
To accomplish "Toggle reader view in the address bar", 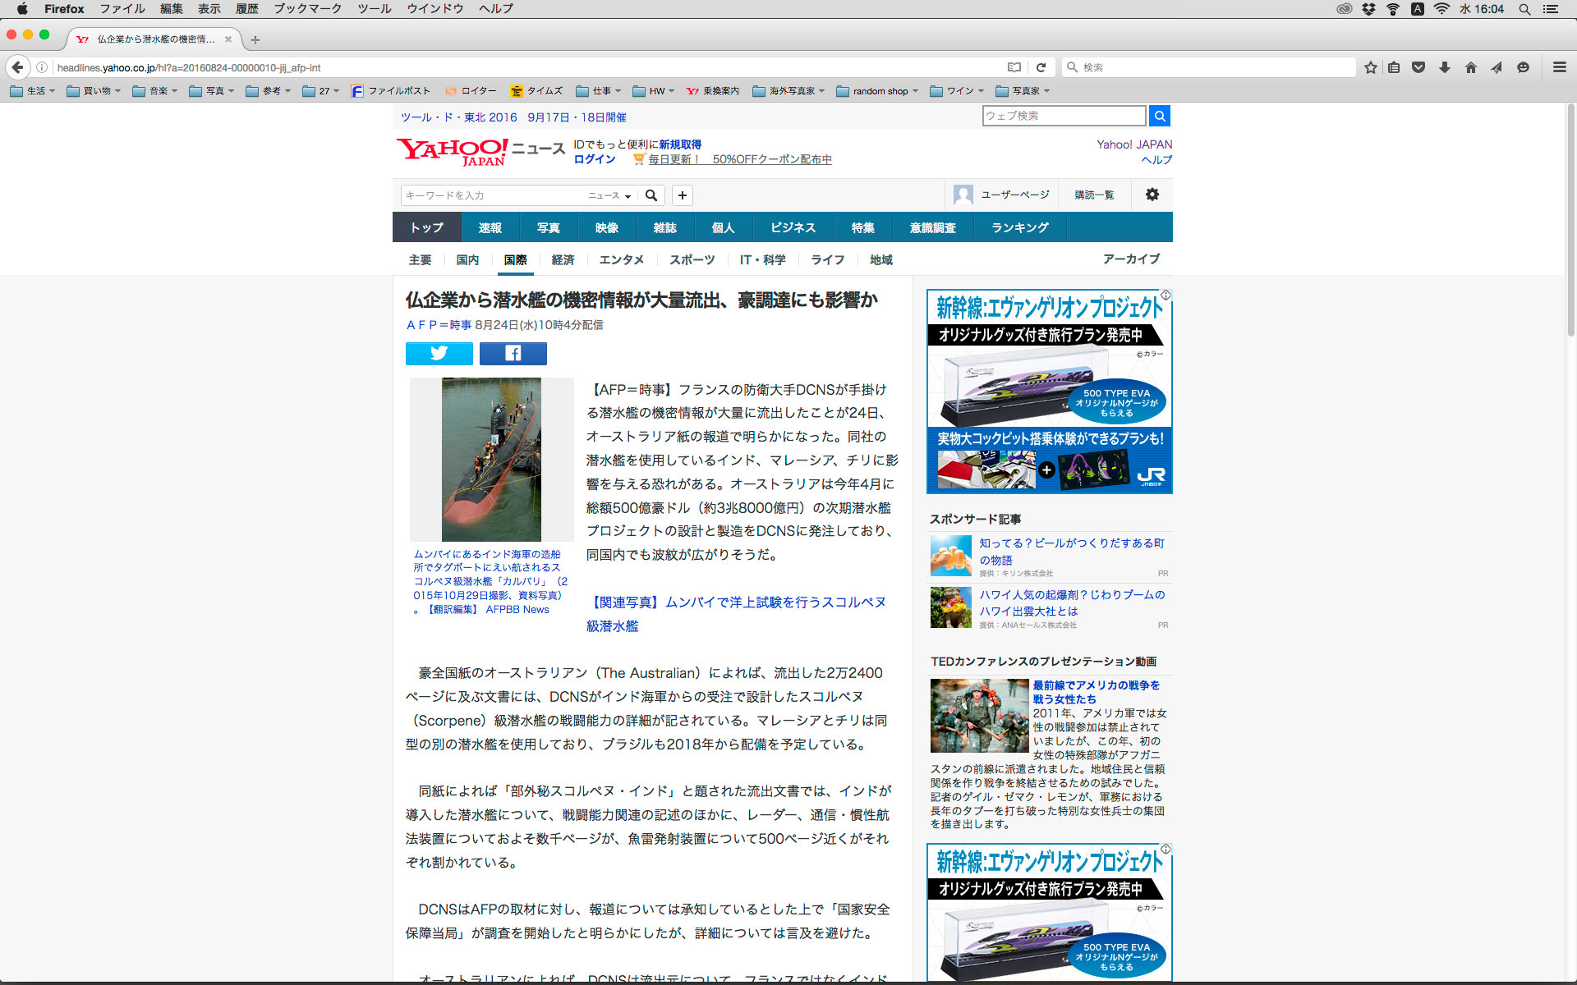I will point(1014,67).
